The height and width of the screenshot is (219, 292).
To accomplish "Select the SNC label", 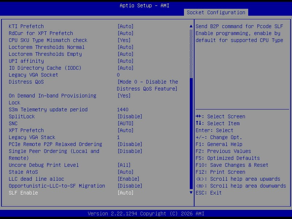I will tap(13, 123).
